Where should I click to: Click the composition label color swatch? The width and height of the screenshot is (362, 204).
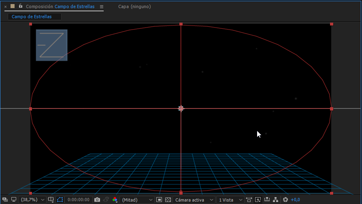(x=13, y=6)
